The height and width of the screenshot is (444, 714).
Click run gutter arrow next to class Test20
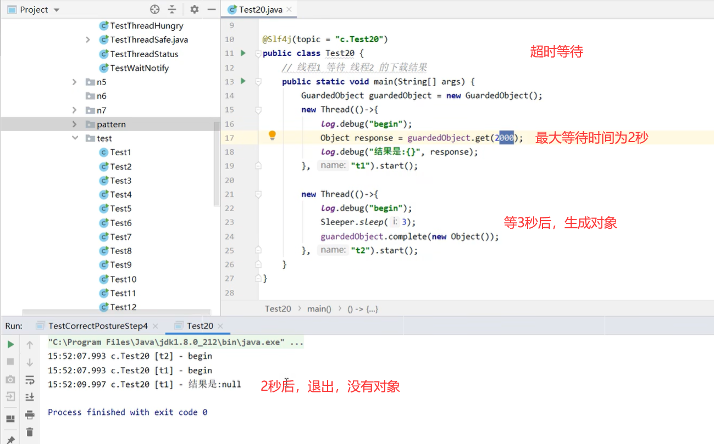point(243,53)
